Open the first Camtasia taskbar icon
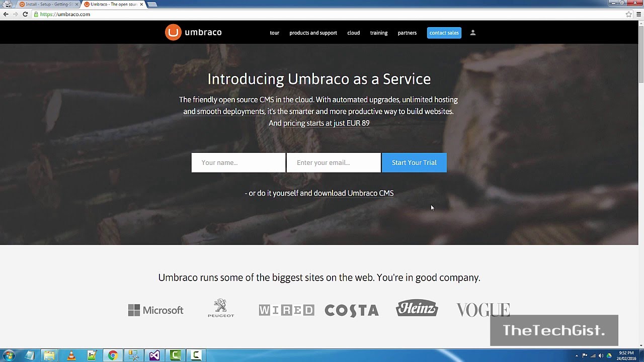 point(175,355)
